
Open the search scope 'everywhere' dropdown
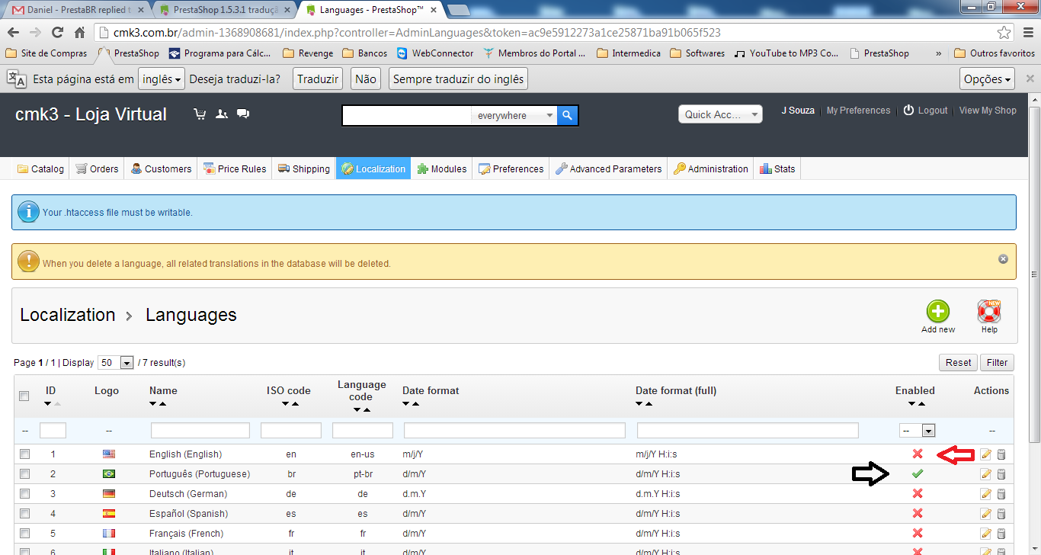click(514, 115)
